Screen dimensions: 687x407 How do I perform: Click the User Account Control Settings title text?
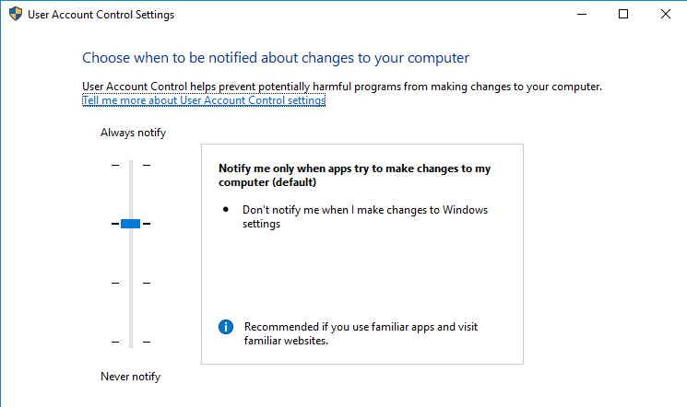[101, 15]
